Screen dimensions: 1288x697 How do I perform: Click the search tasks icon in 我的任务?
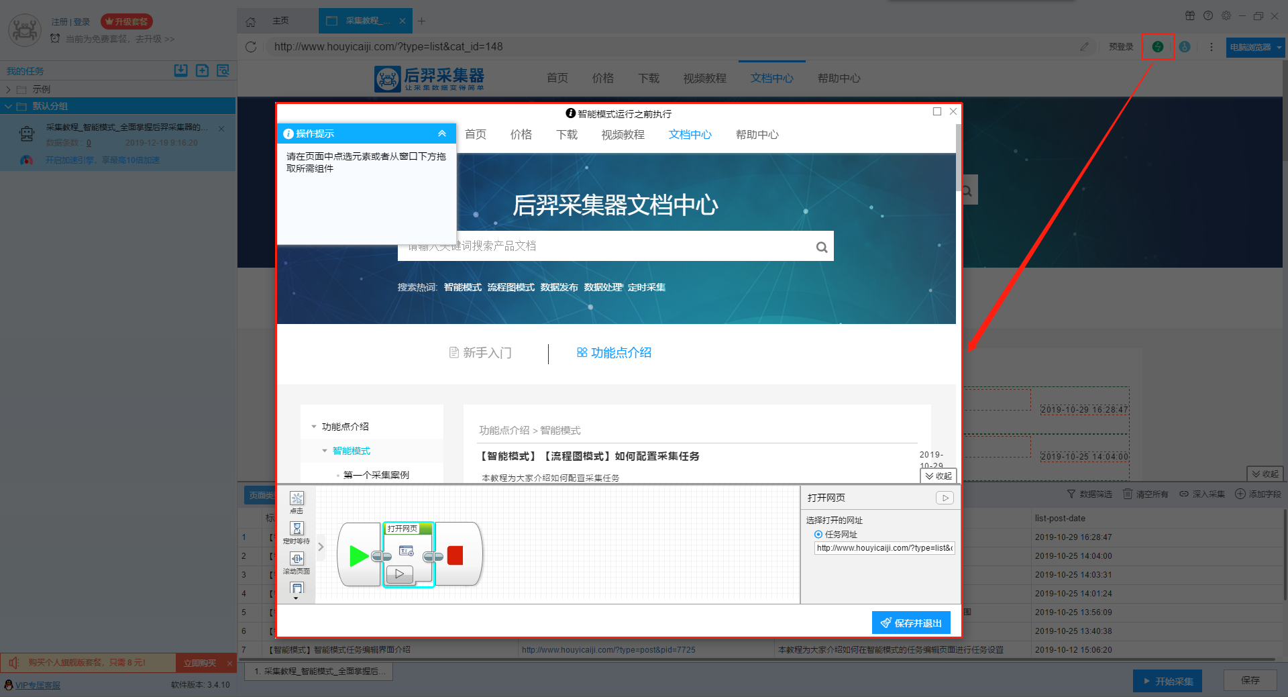(x=223, y=70)
